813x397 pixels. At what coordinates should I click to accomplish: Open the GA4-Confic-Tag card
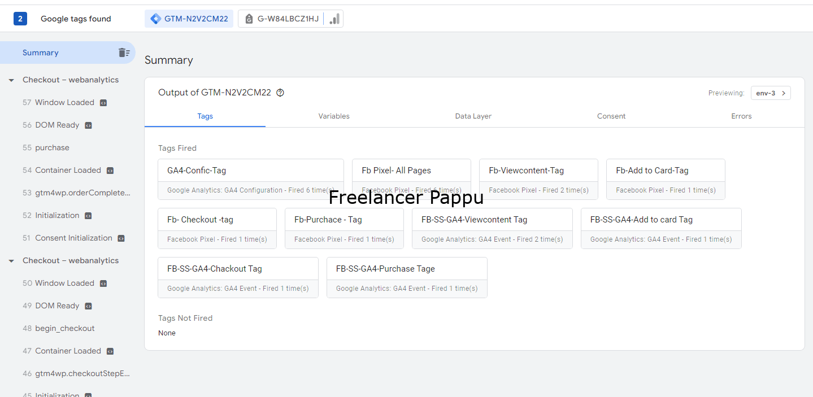[251, 179]
